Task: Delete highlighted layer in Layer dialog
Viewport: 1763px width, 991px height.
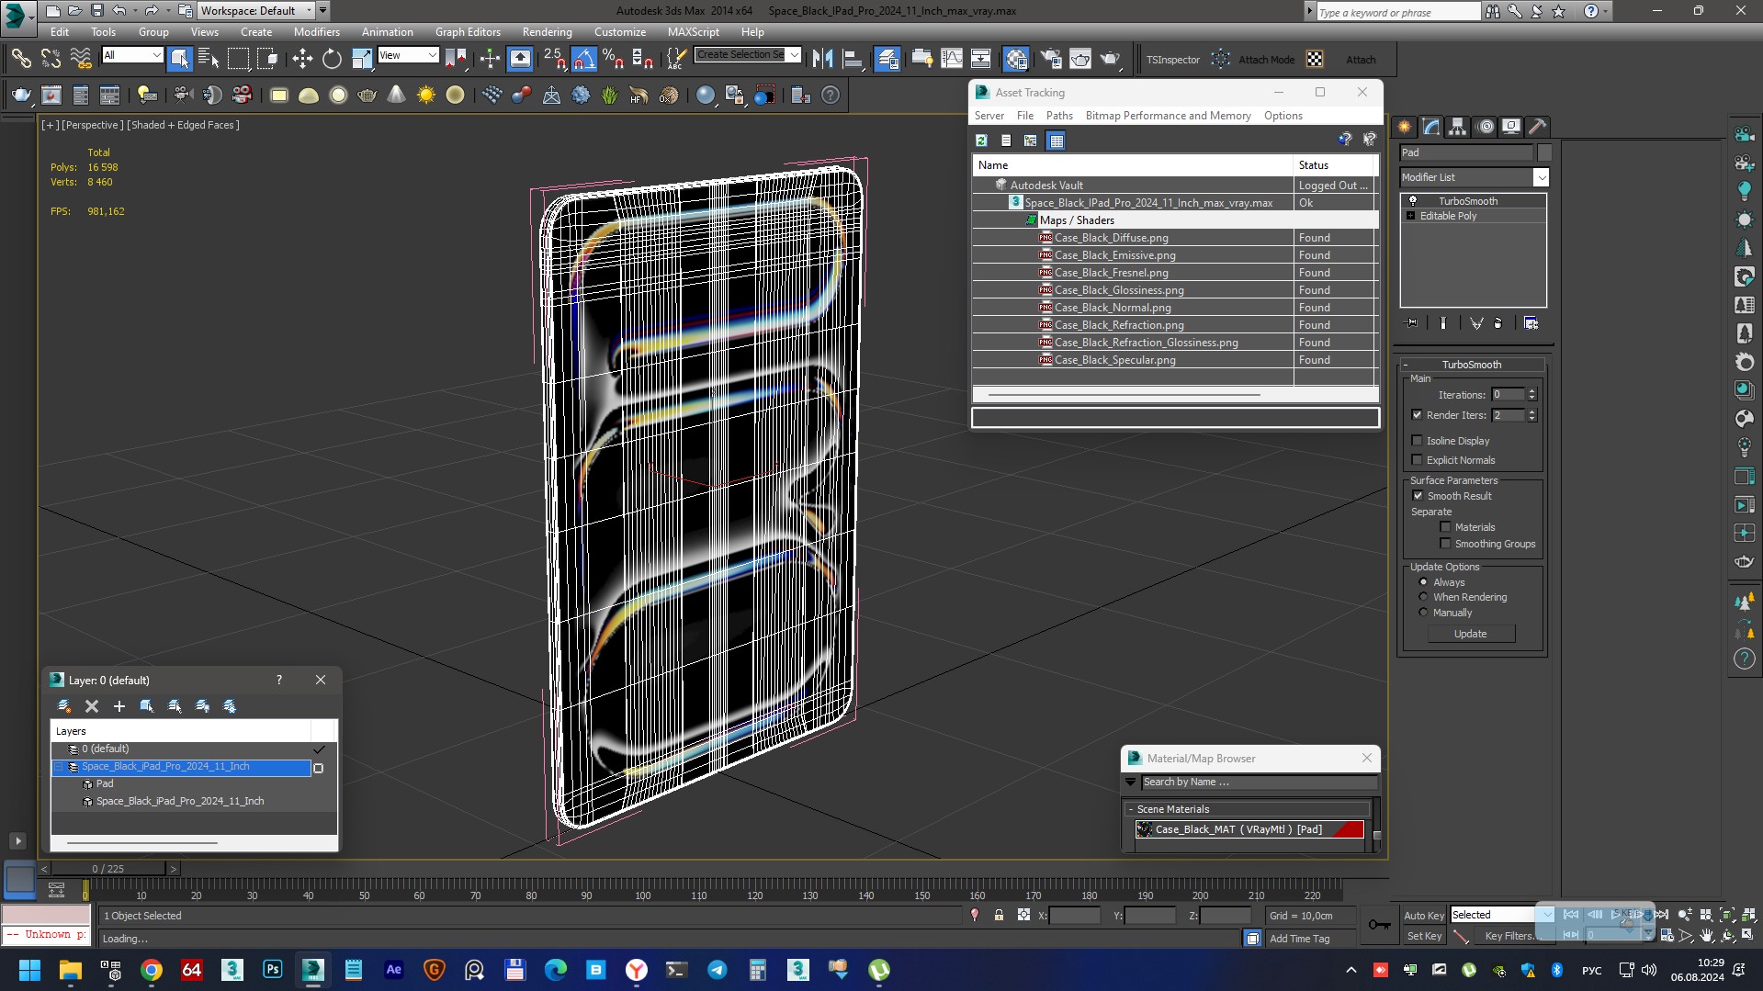Action: click(x=92, y=706)
